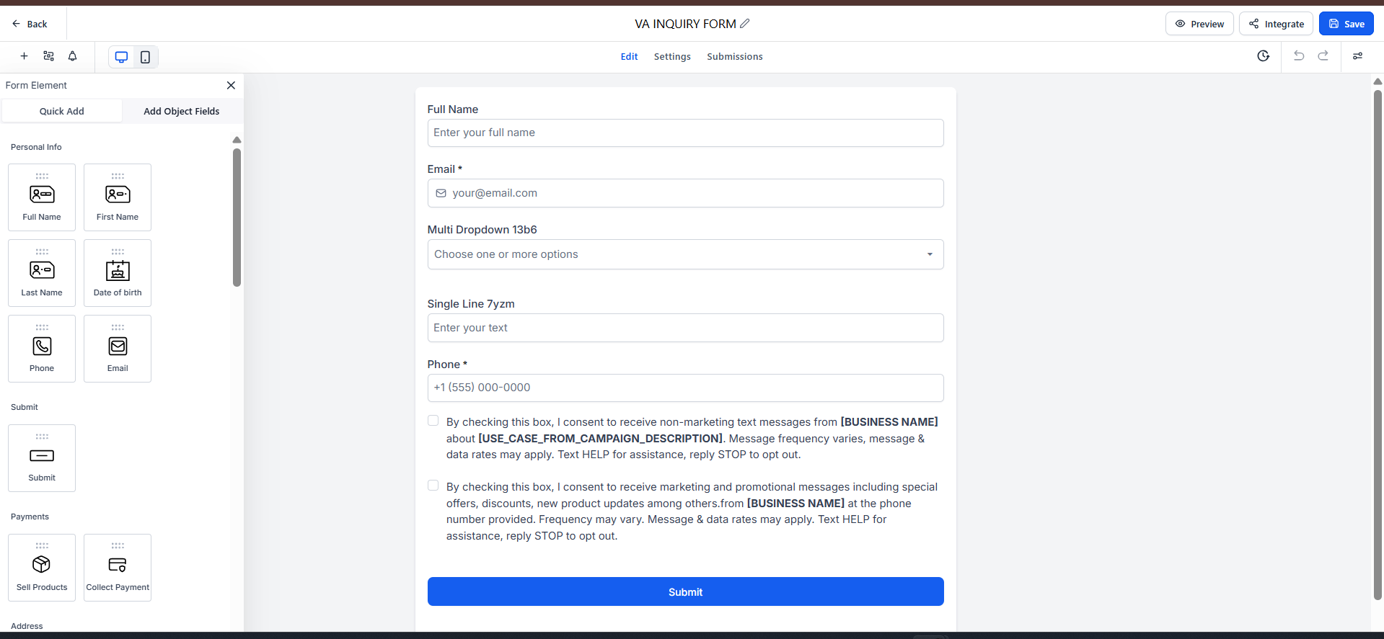Edit the form title pencil icon
The image size is (1384, 639).
point(745,24)
